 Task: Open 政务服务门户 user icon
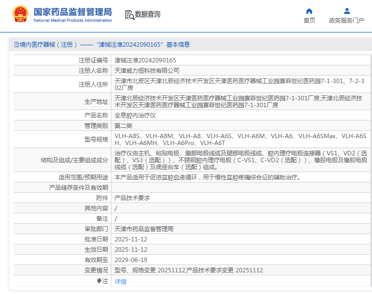347,11
